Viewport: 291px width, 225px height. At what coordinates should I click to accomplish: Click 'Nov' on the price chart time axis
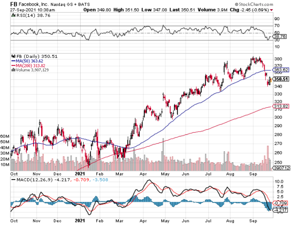(37, 174)
